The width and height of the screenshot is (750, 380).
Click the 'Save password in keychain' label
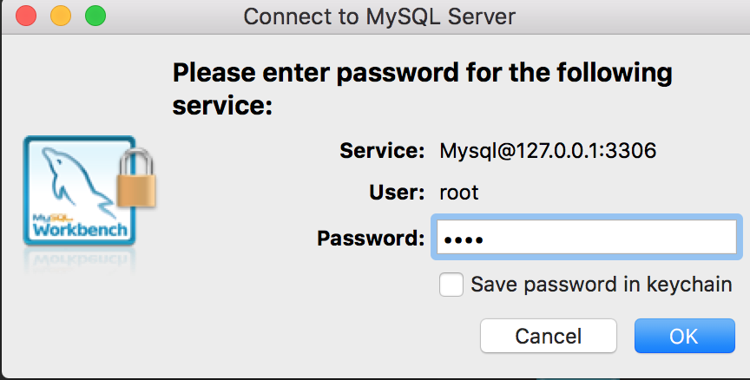[602, 285]
